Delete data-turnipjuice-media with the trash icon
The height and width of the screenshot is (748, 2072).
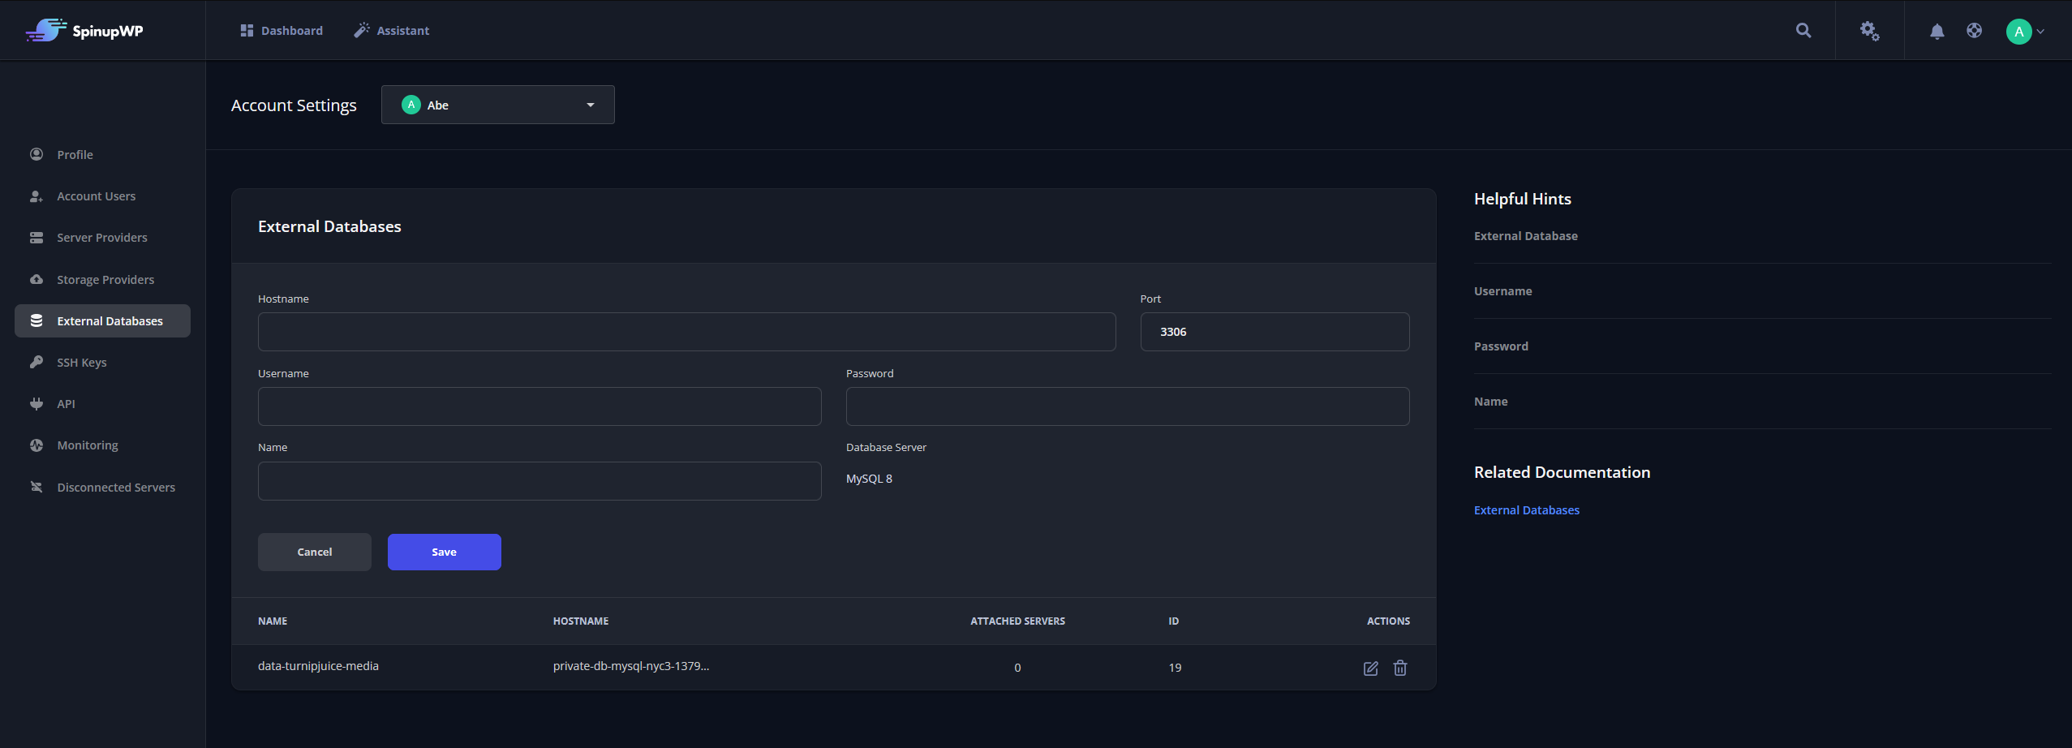[x=1399, y=668]
